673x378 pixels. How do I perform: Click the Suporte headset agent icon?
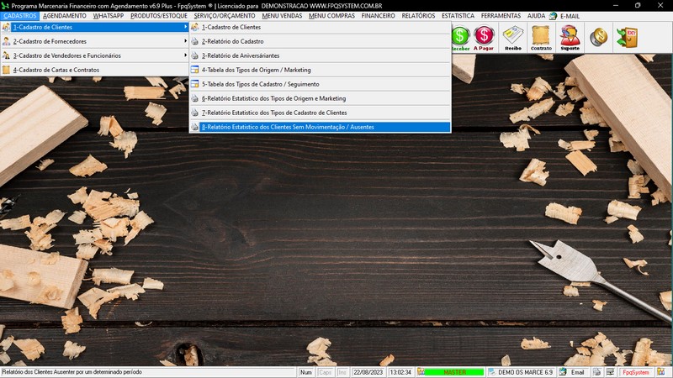570,38
